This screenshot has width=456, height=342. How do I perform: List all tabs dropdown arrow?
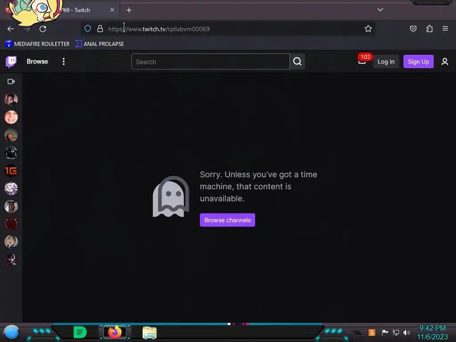coord(380,10)
